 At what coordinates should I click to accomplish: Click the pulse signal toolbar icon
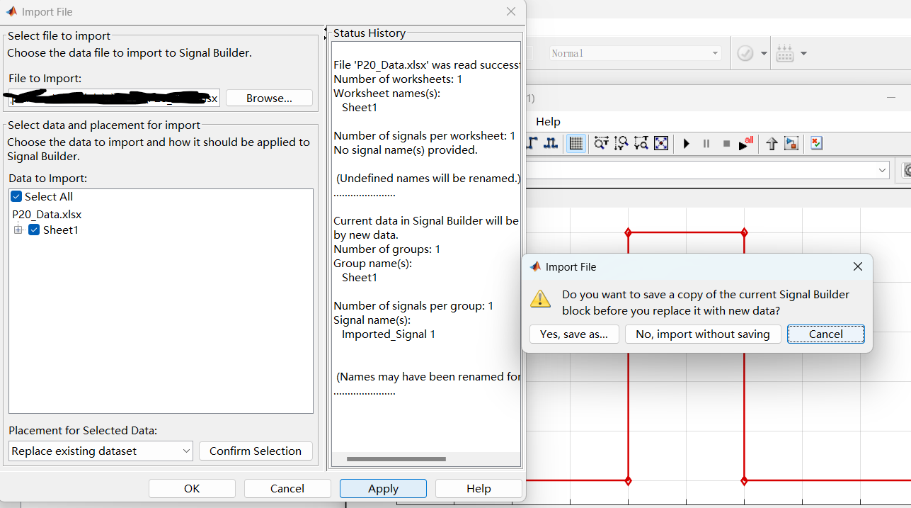pos(551,144)
